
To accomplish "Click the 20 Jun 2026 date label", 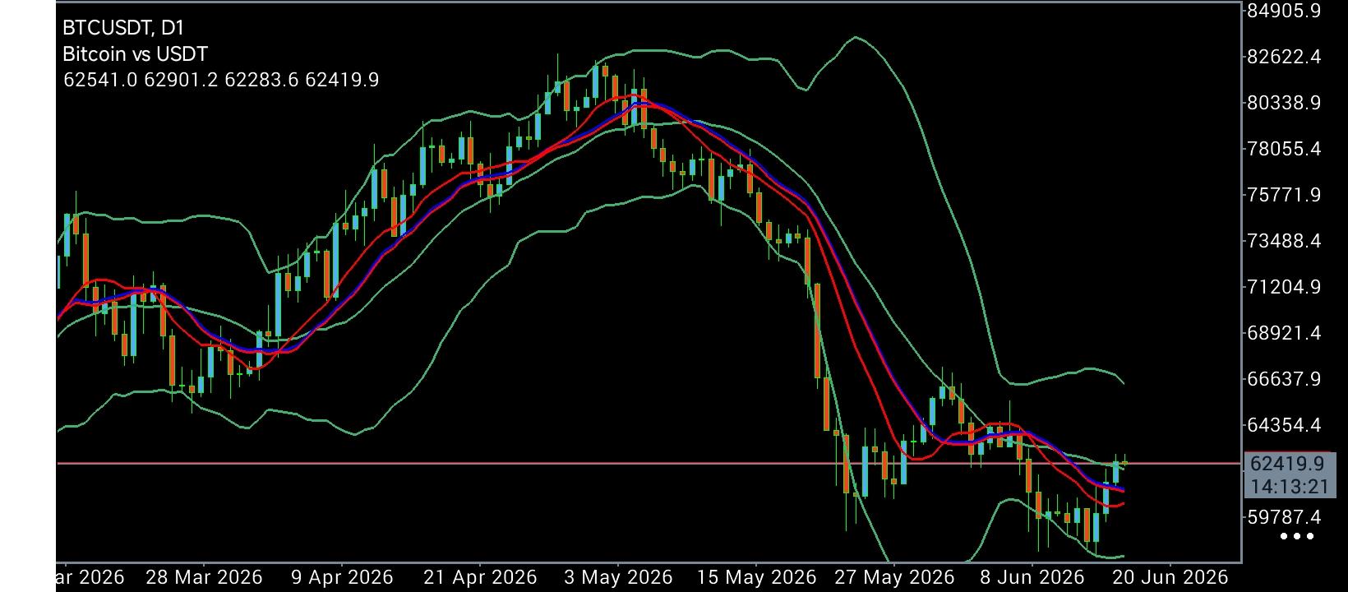I will pyautogui.click(x=1170, y=577).
